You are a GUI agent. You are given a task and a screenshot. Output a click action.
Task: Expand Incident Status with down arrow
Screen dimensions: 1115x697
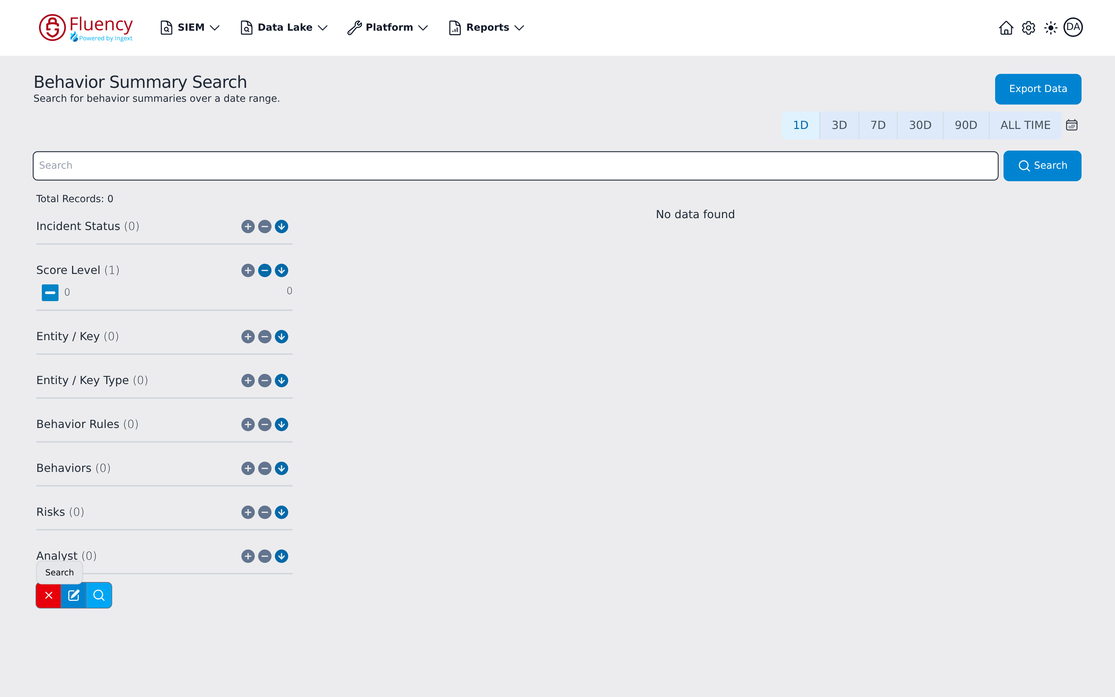pyautogui.click(x=282, y=226)
